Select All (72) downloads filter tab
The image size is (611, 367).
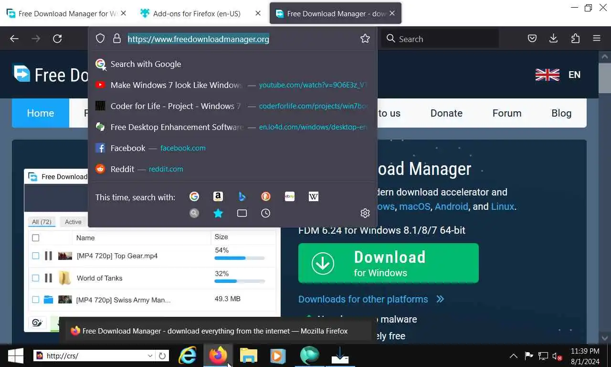(42, 222)
